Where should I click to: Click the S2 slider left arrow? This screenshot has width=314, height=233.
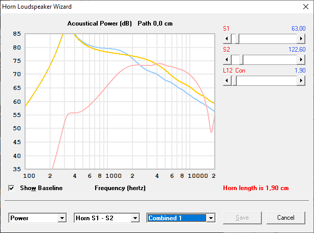coord(227,60)
